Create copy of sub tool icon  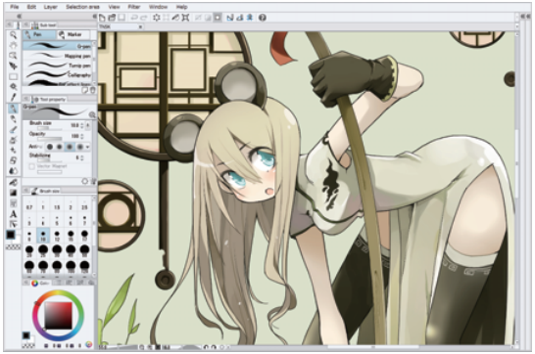[x=85, y=90]
